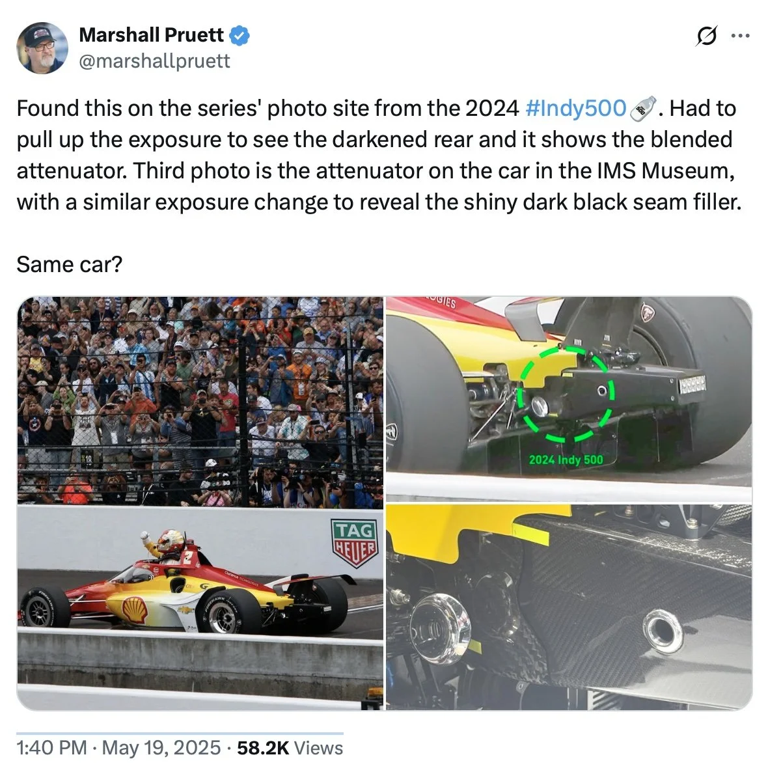Click the Marshall Pruett display name
The image size is (768, 772).
point(151,35)
